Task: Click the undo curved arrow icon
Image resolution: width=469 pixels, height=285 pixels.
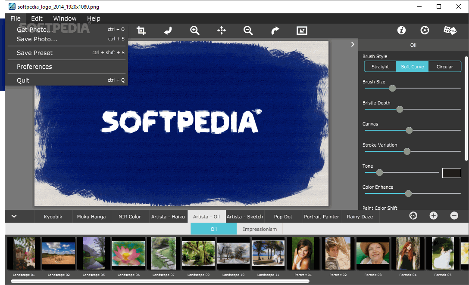Action: pos(168,31)
